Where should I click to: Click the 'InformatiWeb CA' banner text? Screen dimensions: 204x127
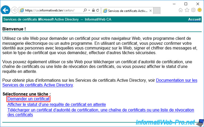coord(98,20)
